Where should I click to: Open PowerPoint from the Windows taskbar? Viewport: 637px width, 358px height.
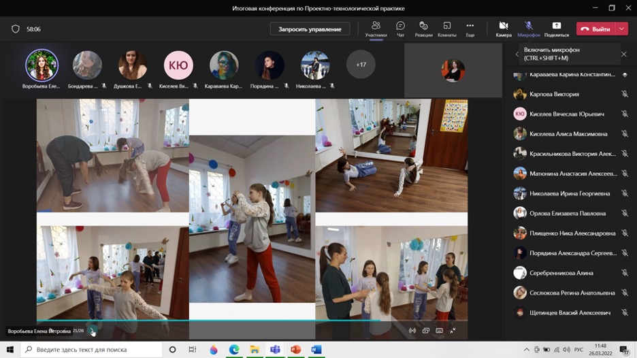point(295,349)
